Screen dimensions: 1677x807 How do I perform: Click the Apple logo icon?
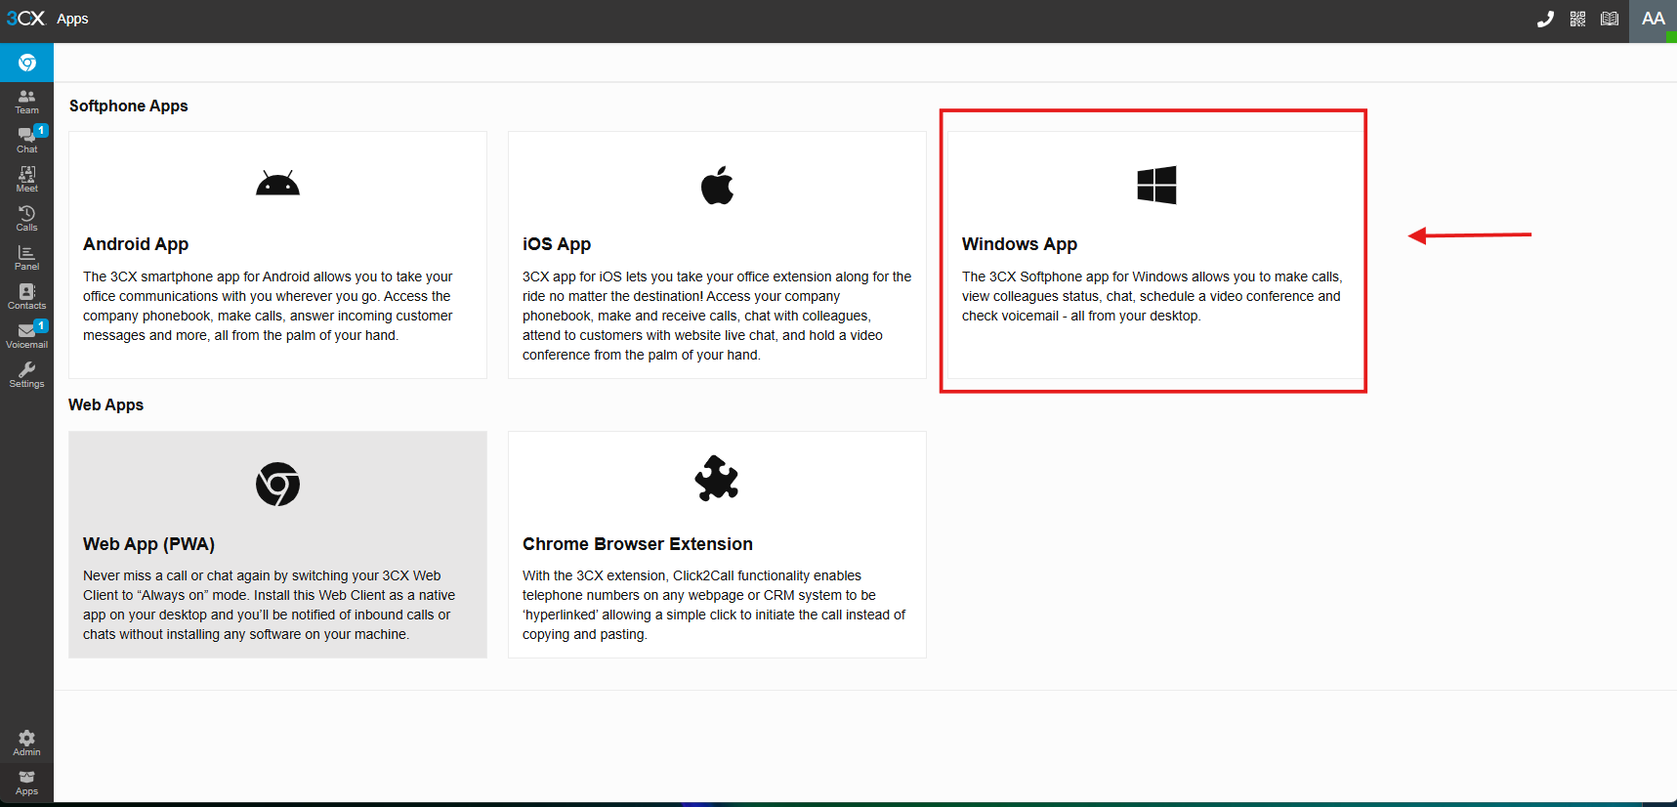pos(717,185)
